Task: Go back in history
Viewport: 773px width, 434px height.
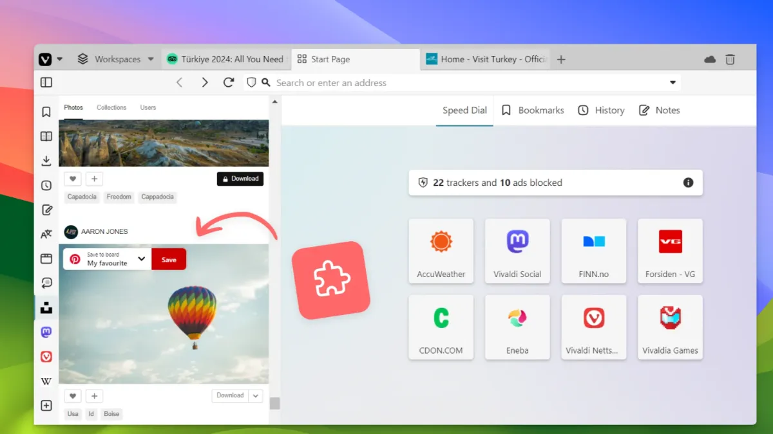Action: click(180, 82)
